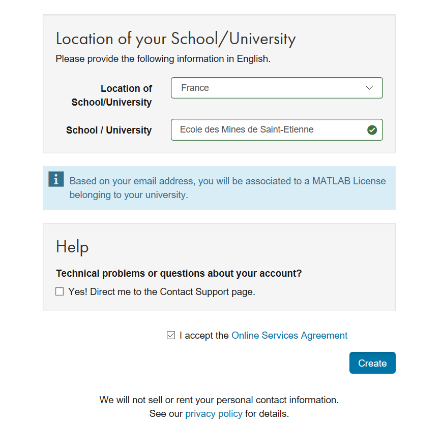Click the Technical problems or questions text
The image size is (442, 426).
[179, 273]
